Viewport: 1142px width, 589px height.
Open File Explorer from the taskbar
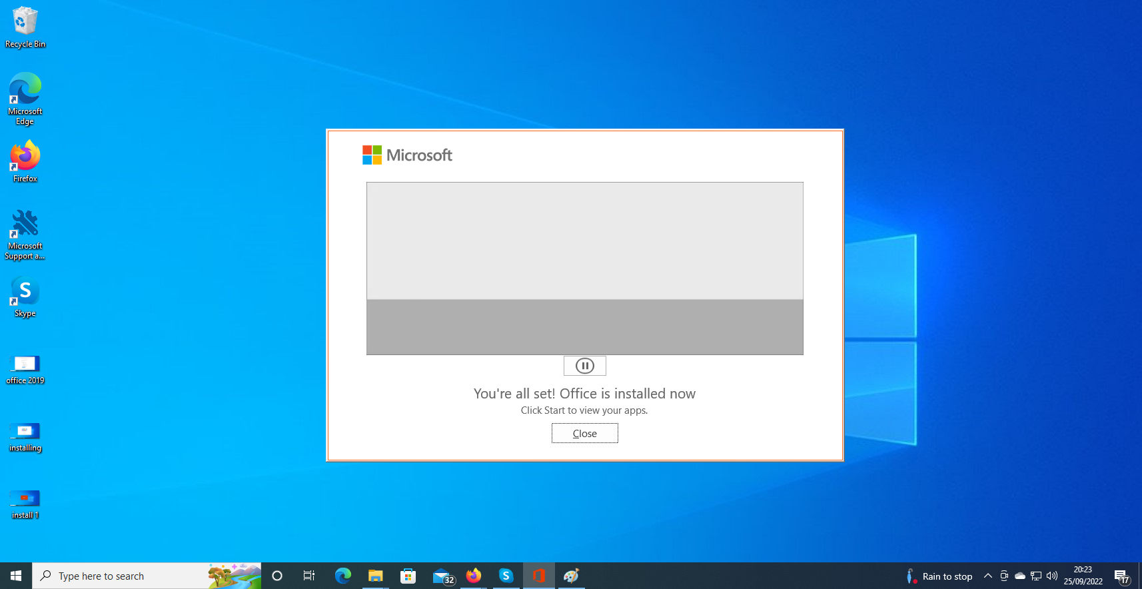click(x=376, y=576)
